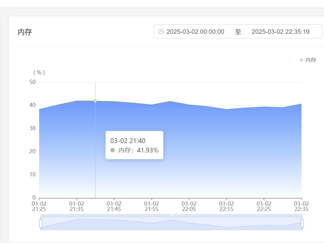
Task: Click the 至 separator in date range
Action: (238, 32)
